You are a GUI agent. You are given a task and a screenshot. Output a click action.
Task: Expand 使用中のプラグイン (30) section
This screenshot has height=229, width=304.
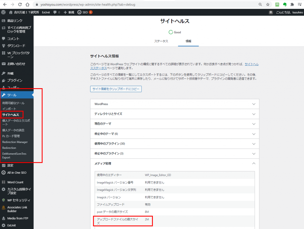[175, 144]
